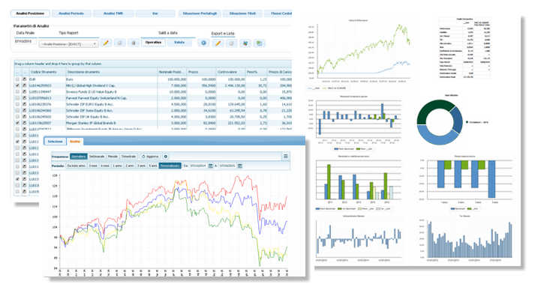Set frequency to Trimestrale
This screenshot has width=535, height=284.
(128, 157)
